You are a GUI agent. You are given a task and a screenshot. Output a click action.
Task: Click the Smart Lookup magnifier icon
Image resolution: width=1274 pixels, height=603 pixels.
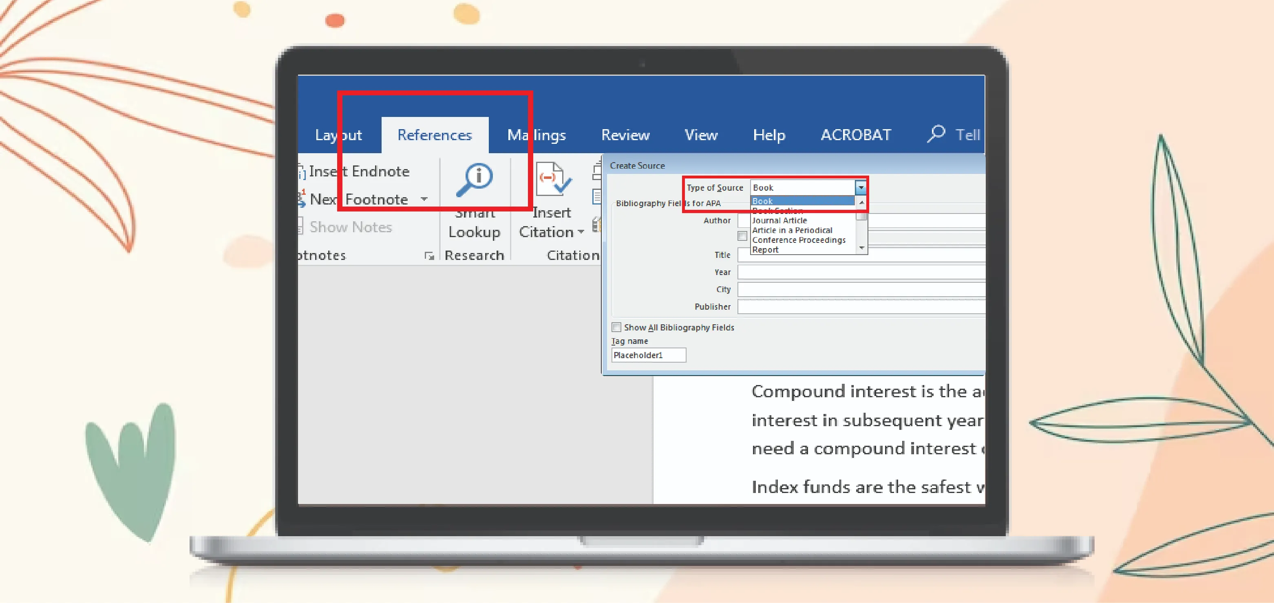click(x=474, y=179)
